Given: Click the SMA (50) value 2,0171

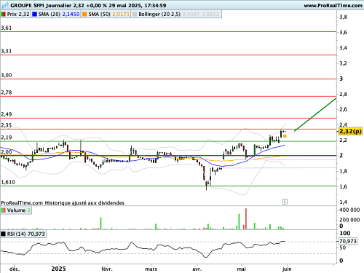Looking at the screenshot, I should 121,15.
